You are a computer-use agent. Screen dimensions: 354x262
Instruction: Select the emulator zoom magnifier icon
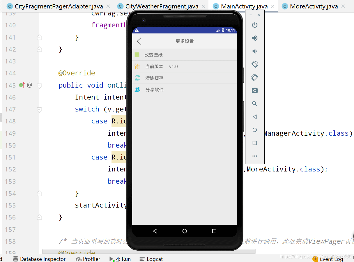point(255,103)
